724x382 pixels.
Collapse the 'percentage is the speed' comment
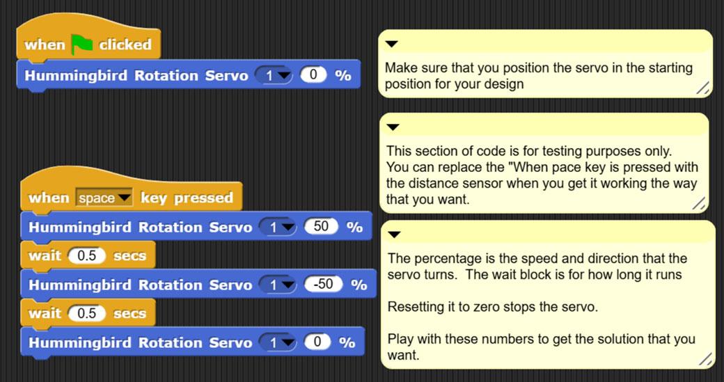(393, 234)
